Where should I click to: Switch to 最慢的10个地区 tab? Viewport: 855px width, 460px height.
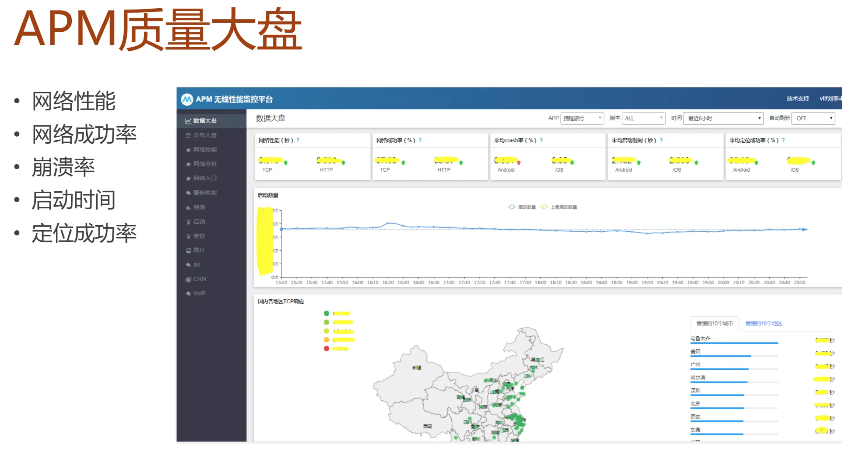[x=763, y=323]
